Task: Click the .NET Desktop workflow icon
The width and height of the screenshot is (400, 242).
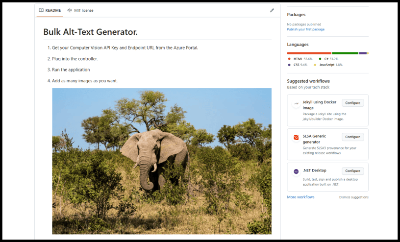Action: 296,171
